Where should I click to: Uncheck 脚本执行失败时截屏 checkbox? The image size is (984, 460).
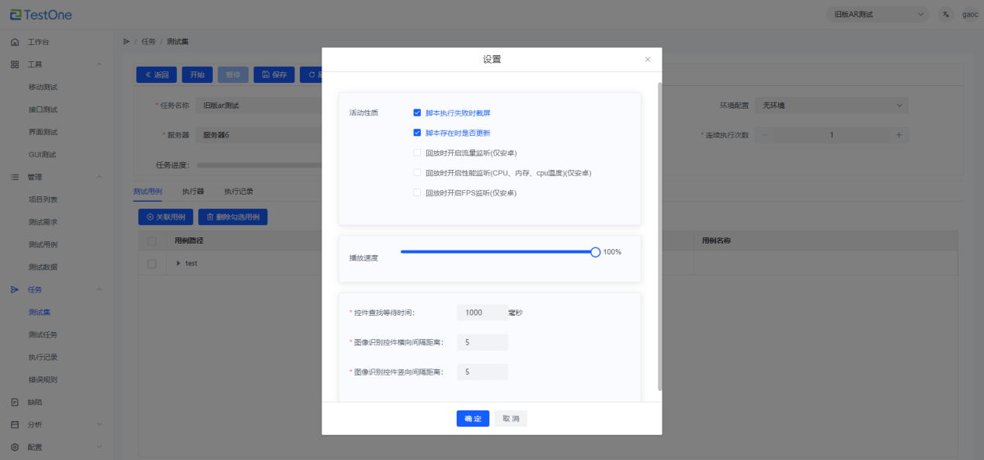click(x=417, y=112)
